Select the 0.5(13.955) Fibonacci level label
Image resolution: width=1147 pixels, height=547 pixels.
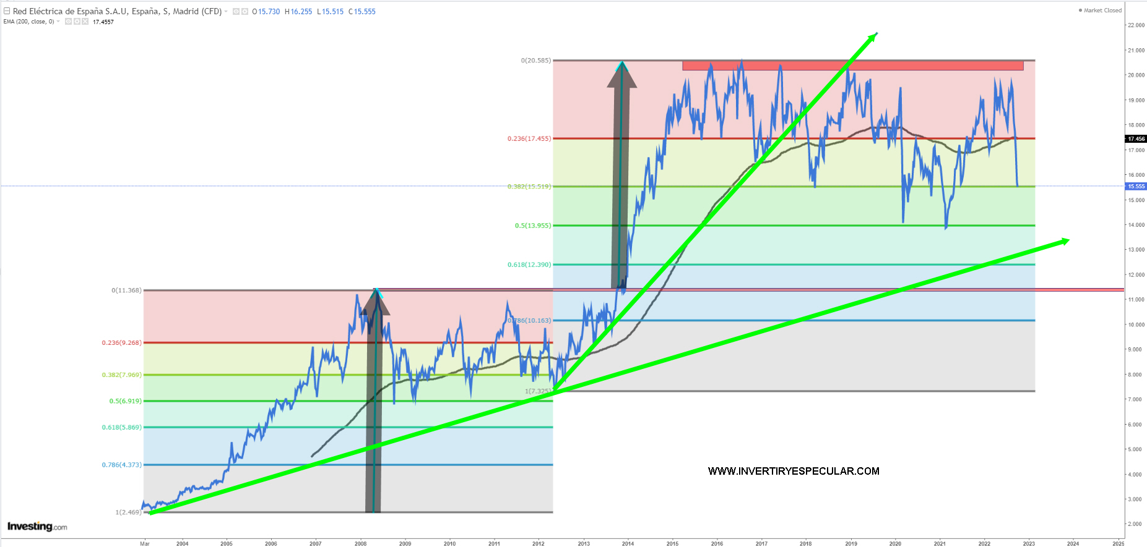(x=532, y=226)
